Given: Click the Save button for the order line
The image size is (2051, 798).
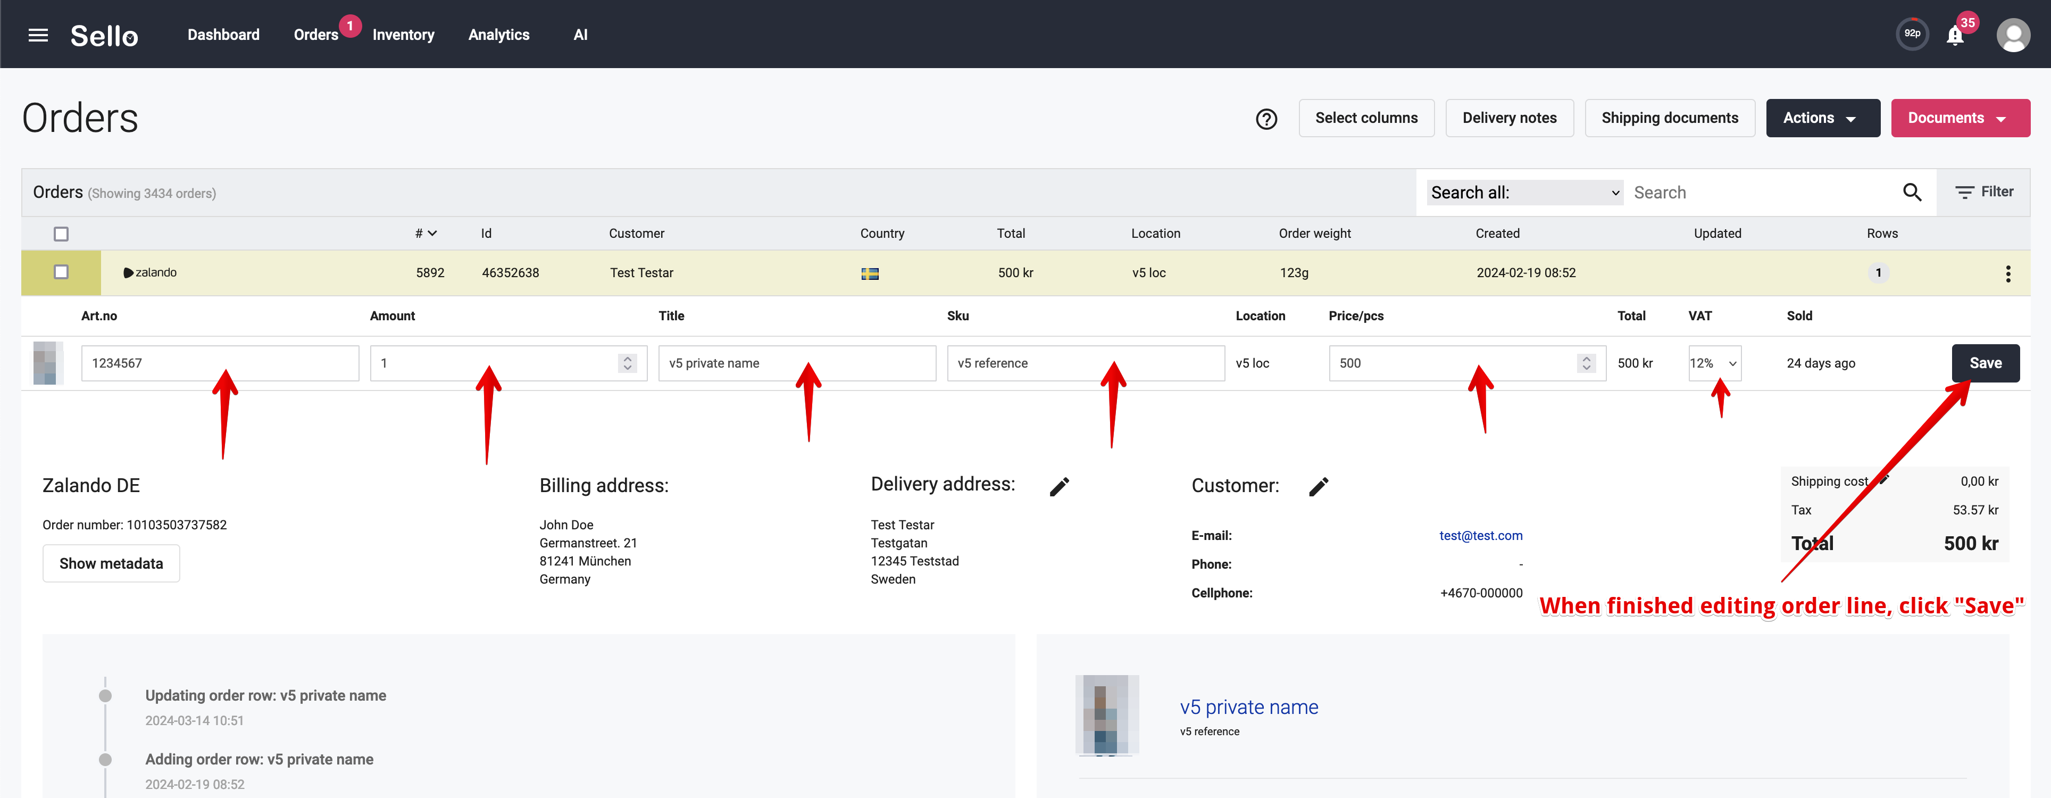Looking at the screenshot, I should click(x=1985, y=363).
